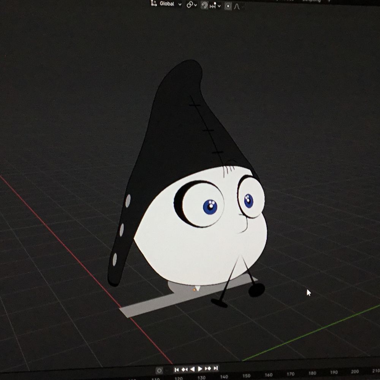Jump to the timeline start frame
The height and width of the screenshot is (380, 380).
[177, 370]
